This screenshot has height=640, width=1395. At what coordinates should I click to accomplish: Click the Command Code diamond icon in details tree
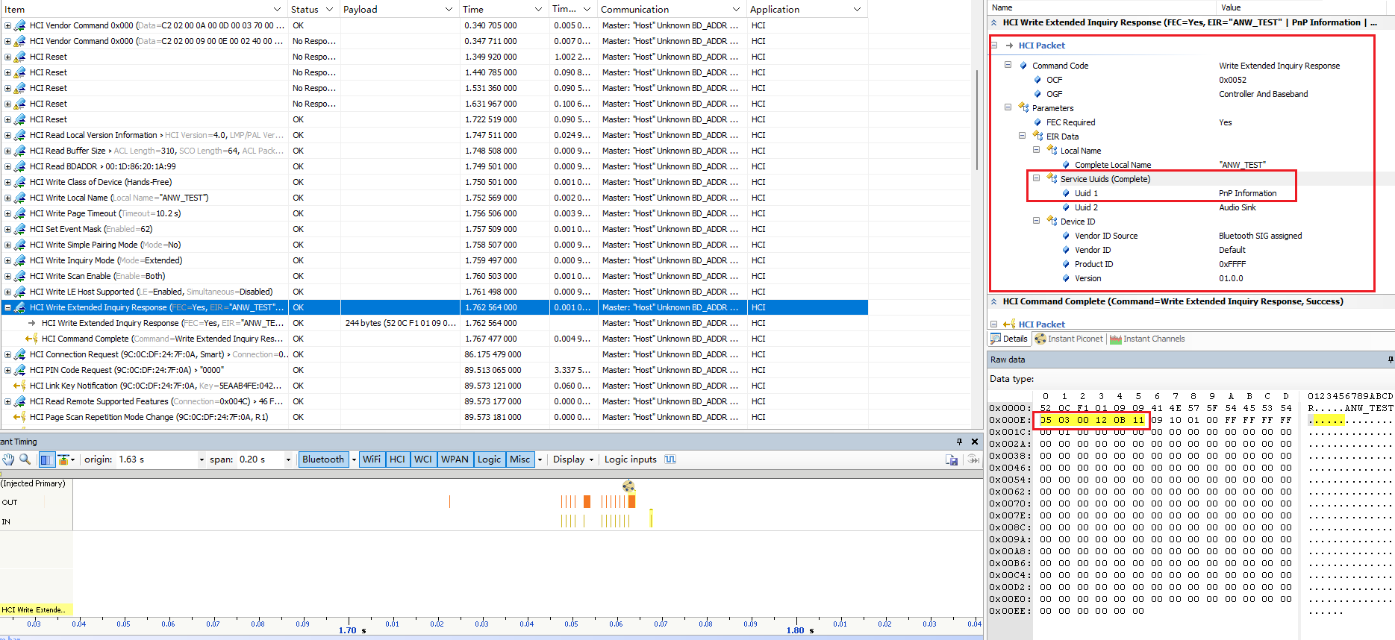pyautogui.click(x=1024, y=66)
